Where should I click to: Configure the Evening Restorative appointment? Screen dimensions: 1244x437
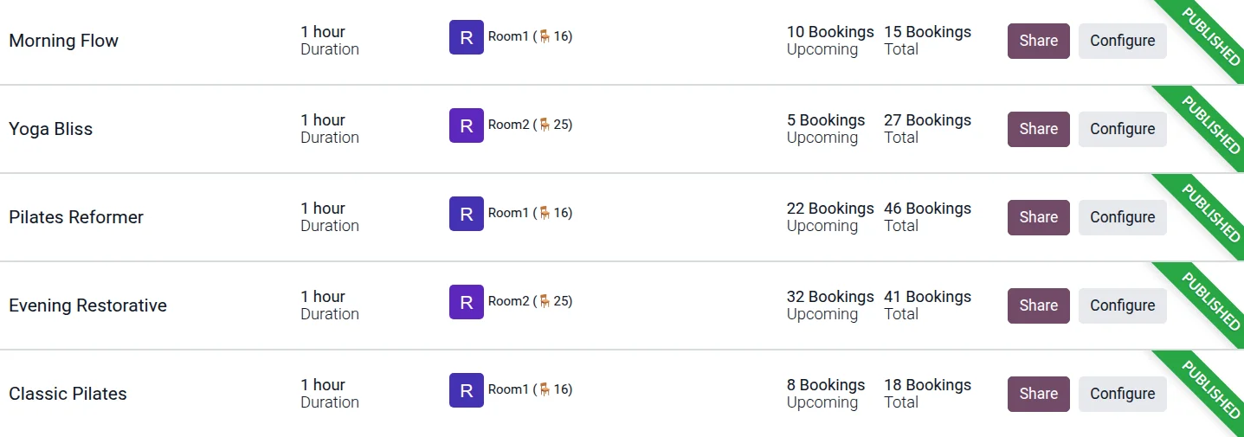[x=1122, y=305]
